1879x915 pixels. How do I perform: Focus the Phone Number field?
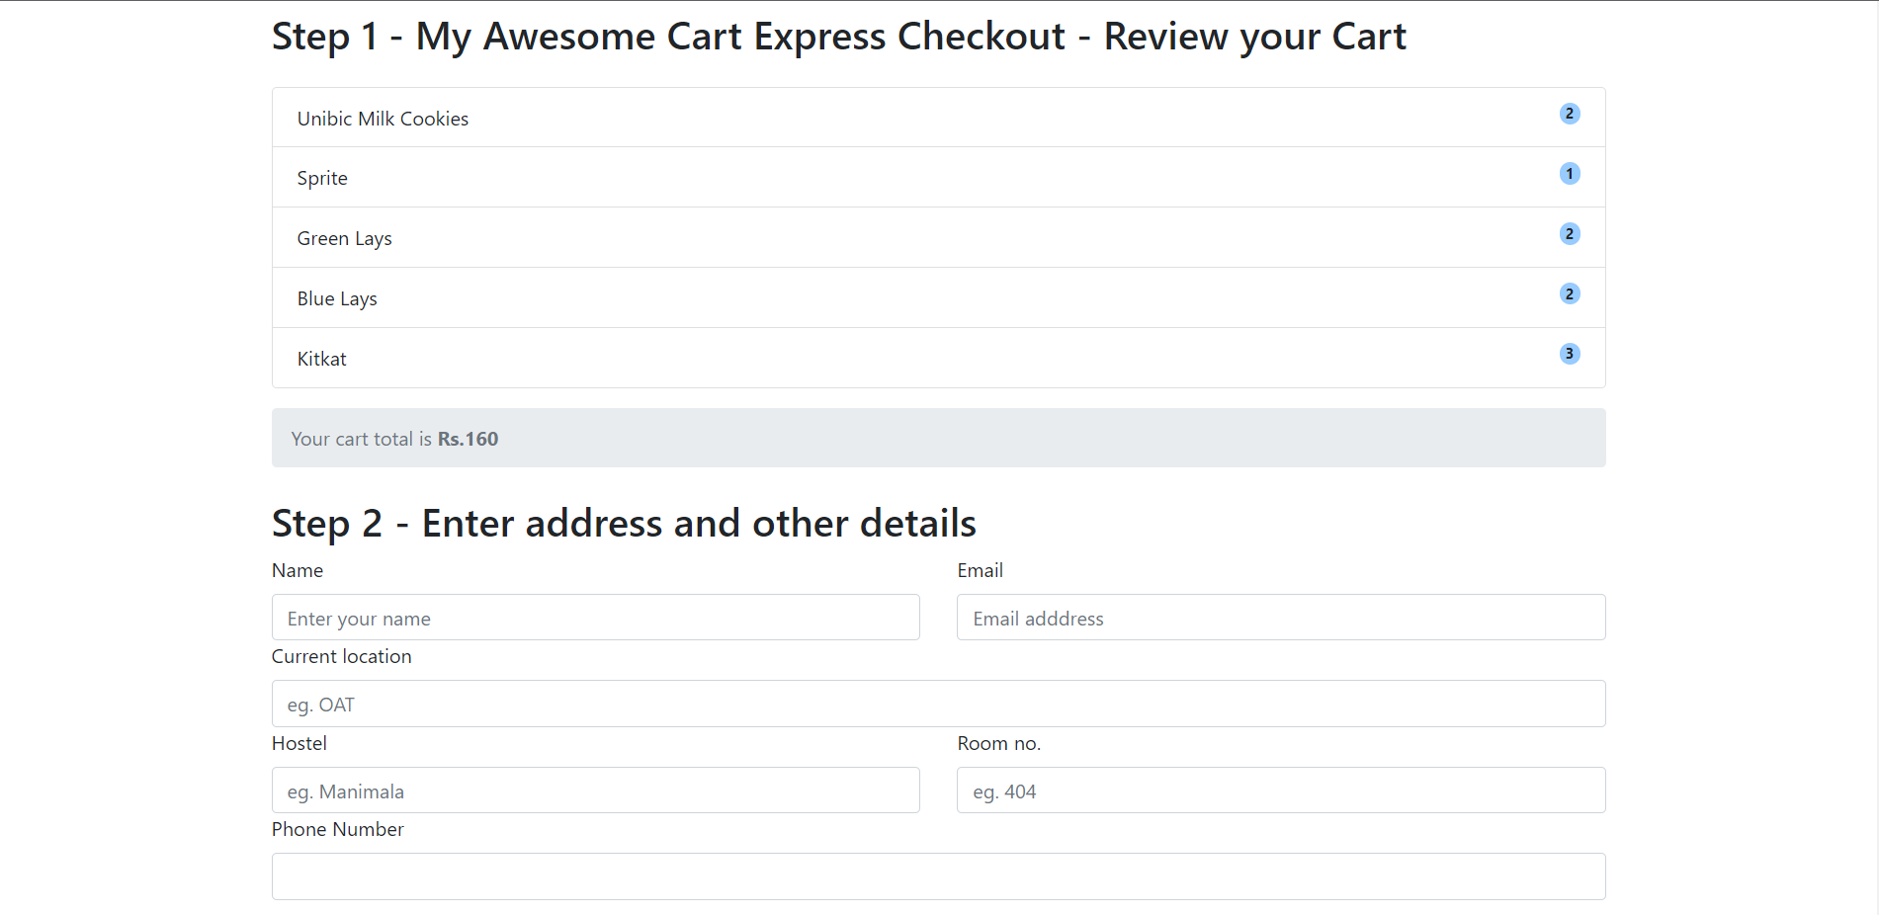coord(939,876)
